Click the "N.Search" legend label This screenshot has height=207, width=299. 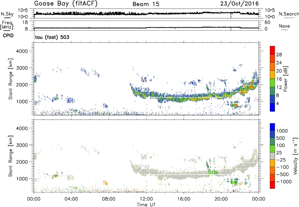289,14
